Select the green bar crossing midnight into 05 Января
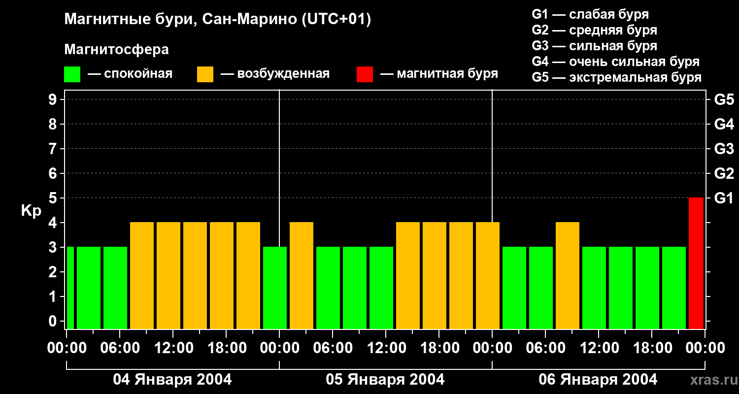 click(275, 288)
